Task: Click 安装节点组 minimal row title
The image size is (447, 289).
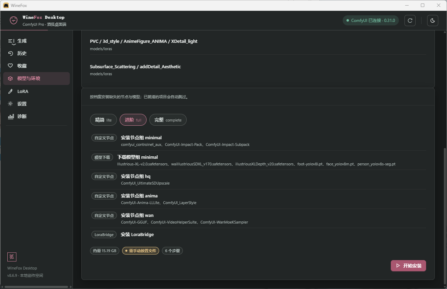Action: coord(141,138)
